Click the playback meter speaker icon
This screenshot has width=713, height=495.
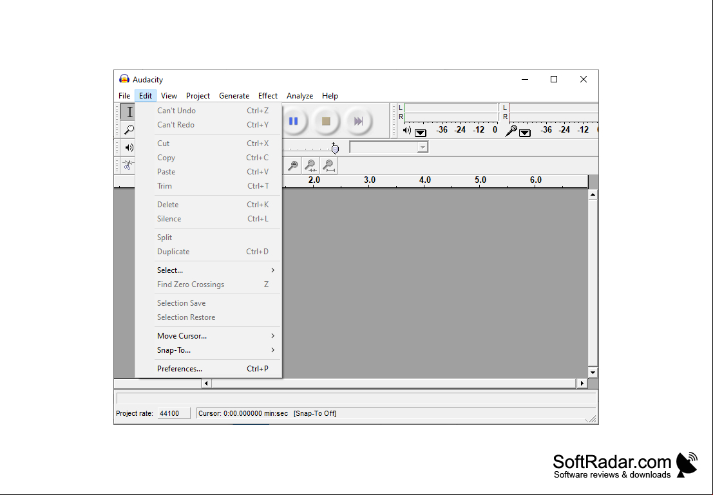pyautogui.click(x=407, y=131)
